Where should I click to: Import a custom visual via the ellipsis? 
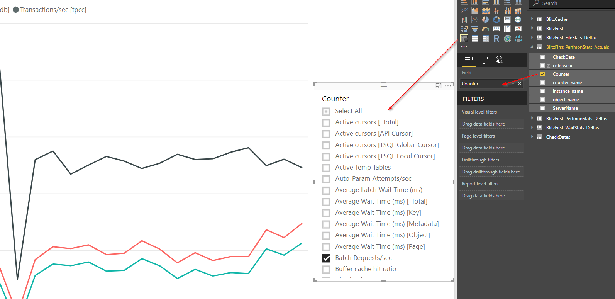(464, 47)
